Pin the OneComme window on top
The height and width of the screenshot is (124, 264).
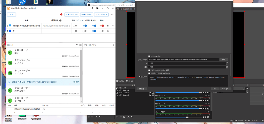tap(92, 8)
